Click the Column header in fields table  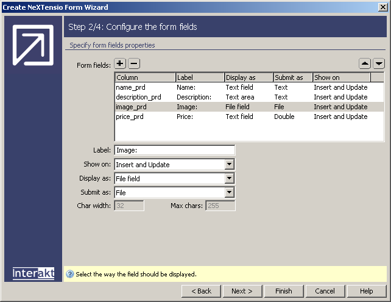(145, 77)
